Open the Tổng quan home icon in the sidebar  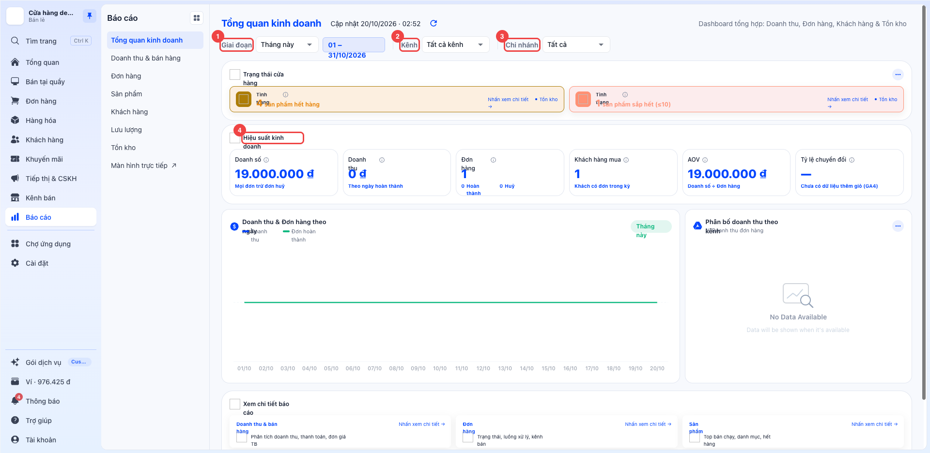(15, 62)
